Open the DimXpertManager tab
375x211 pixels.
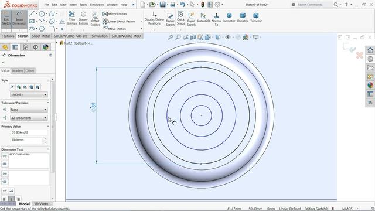35,47
